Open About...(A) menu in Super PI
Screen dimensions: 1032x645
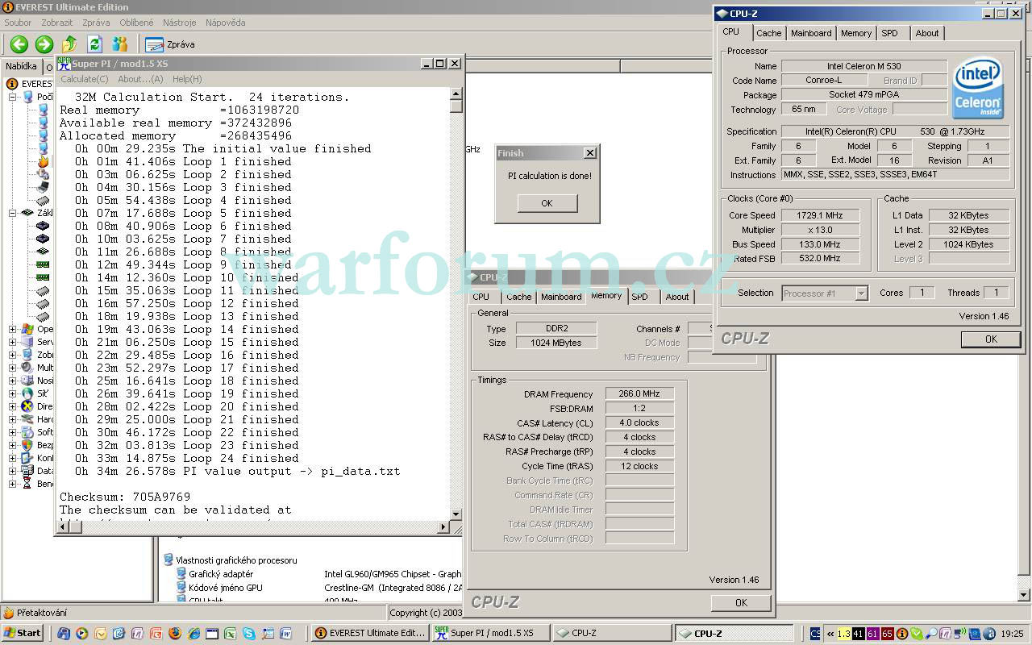[x=140, y=79]
